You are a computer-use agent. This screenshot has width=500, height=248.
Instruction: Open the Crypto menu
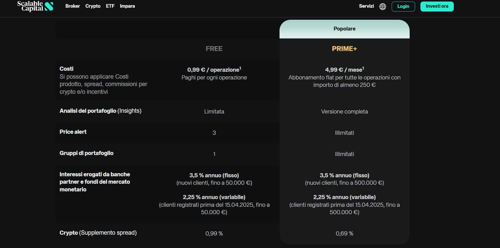93,6
